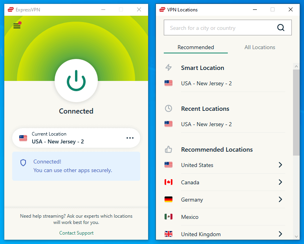Select United Kingdom in recommended list
Image resolution: width=304 pixels, height=244 pixels.
(224, 234)
